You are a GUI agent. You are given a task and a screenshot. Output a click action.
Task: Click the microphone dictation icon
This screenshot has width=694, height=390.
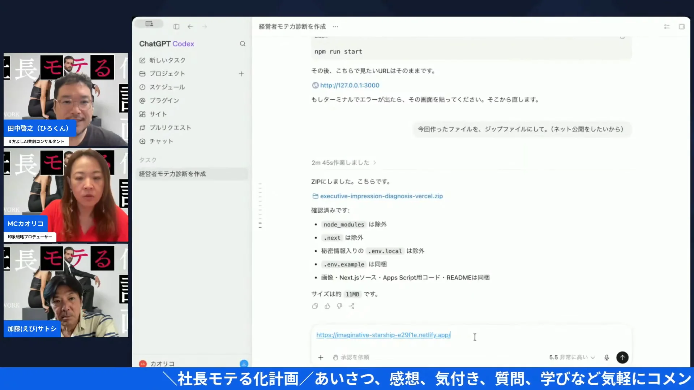point(607,357)
